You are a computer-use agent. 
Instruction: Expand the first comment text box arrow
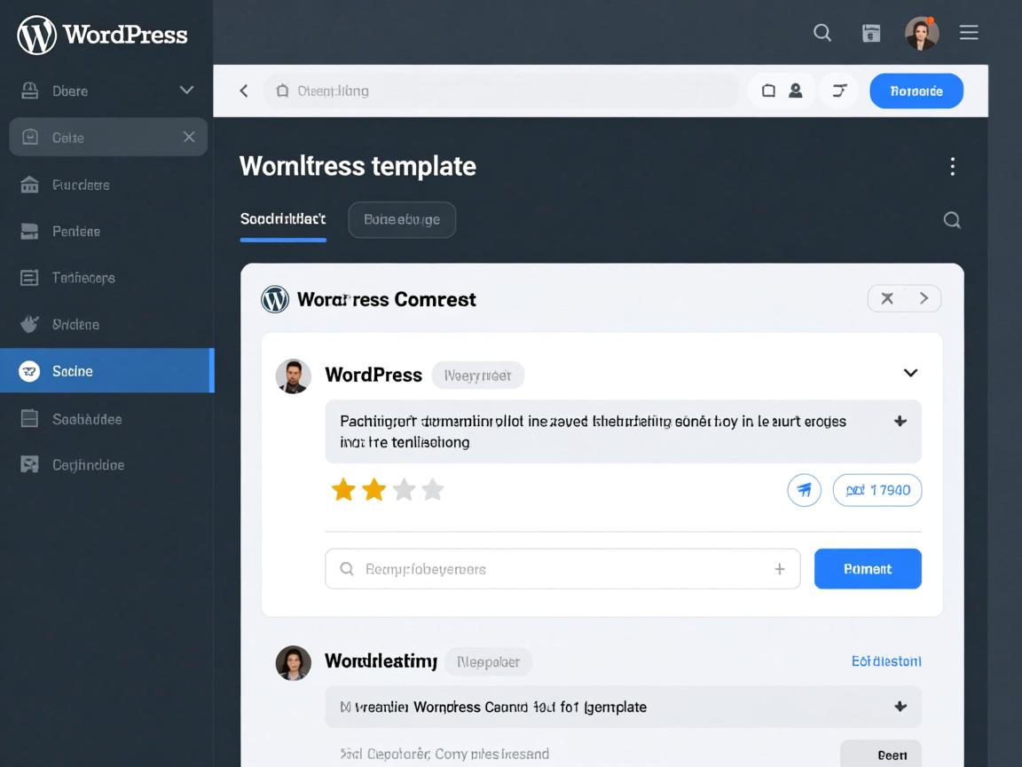pyautogui.click(x=900, y=422)
